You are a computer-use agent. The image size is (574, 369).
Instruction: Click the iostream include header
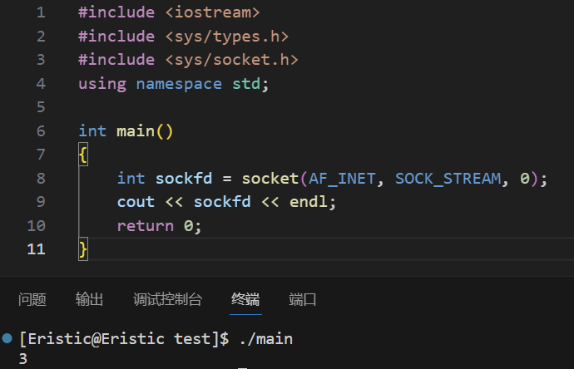(x=212, y=12)
